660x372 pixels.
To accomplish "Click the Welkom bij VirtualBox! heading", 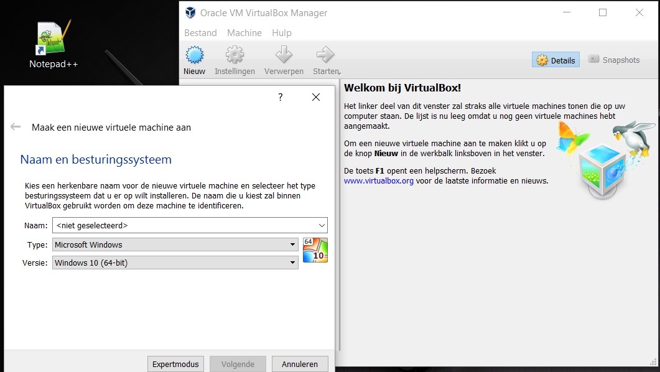I will 402,88.
